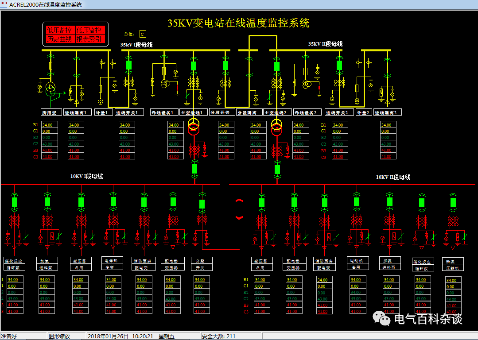Click 10KV I段 加氢进料泵 breaker
The height and width of the screenshot is (340, 478).
(x=47, y=202)
